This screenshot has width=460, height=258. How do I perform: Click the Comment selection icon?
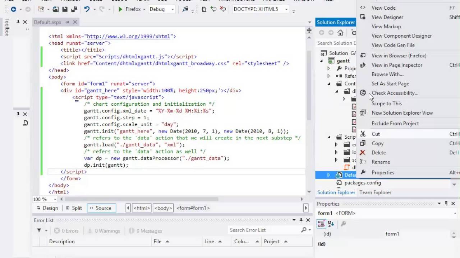213,9
